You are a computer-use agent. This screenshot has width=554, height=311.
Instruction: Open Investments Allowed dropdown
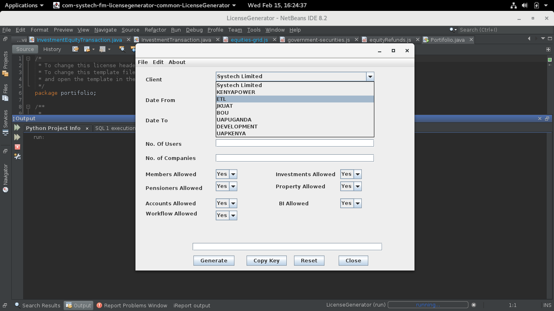click(x=358, y=174)
